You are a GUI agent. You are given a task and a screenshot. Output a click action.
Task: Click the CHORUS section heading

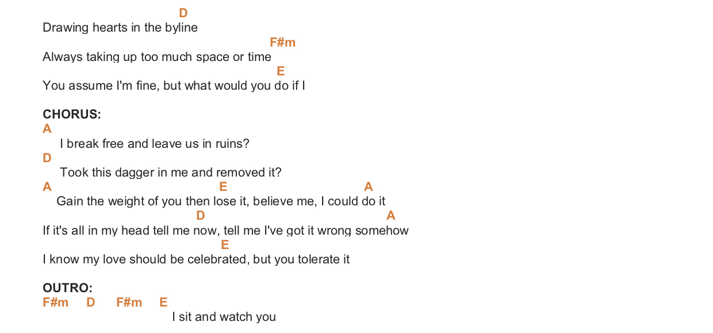[x=72, y=114]
